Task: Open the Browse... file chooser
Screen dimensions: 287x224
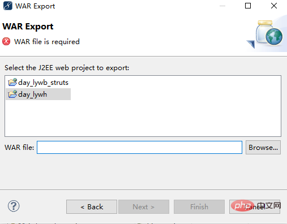Action: coord(263,147)
